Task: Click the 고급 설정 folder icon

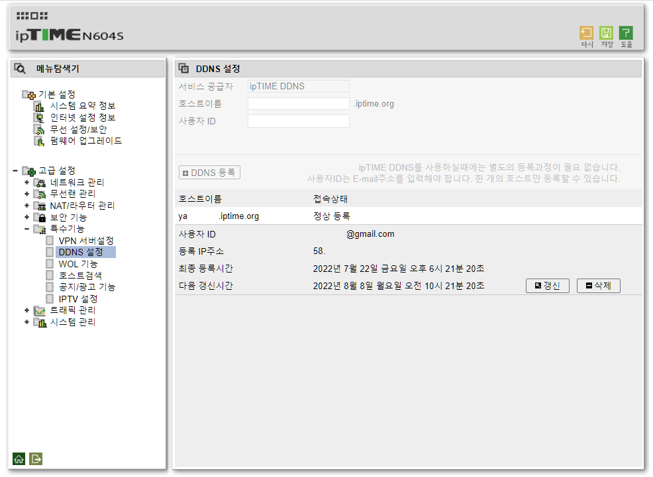Action: (x=28, y=171)
